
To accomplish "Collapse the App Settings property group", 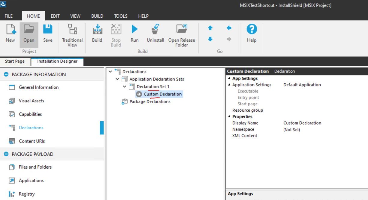I will pos(230,78).
